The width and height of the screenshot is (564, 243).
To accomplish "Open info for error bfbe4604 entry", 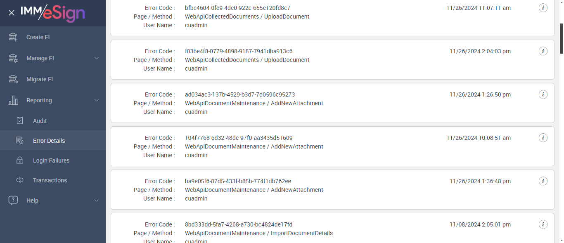I will tap(543, 8).
